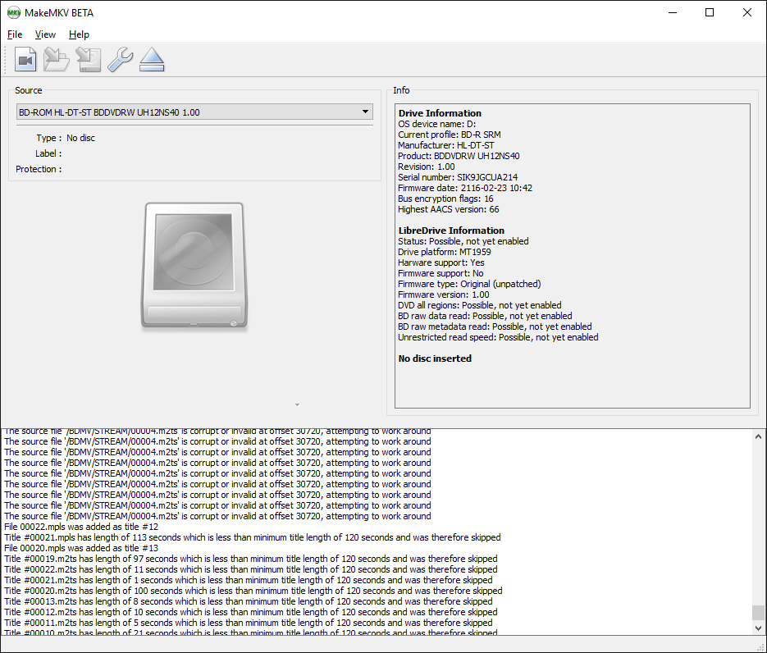Close the MakeMKV window
This screenshot has width=767, height=653.
point(747,13)
